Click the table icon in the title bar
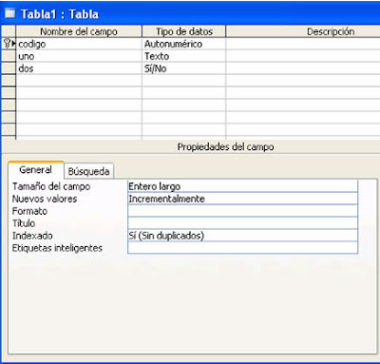This screenshot has width=380, height=364. pyautogui.click(x=9, y=13)
